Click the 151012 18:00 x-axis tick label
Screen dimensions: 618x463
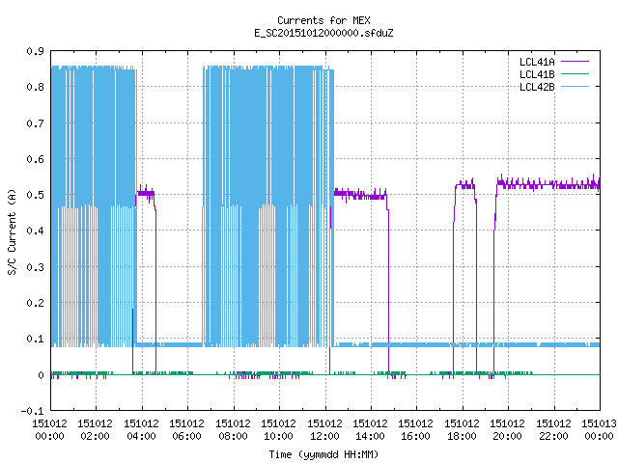point(462,430)
